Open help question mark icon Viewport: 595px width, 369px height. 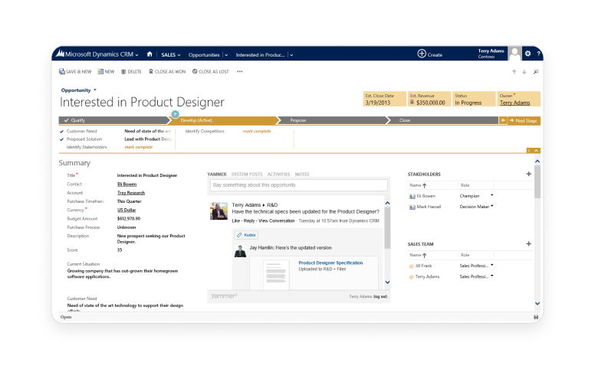(538, 54)
